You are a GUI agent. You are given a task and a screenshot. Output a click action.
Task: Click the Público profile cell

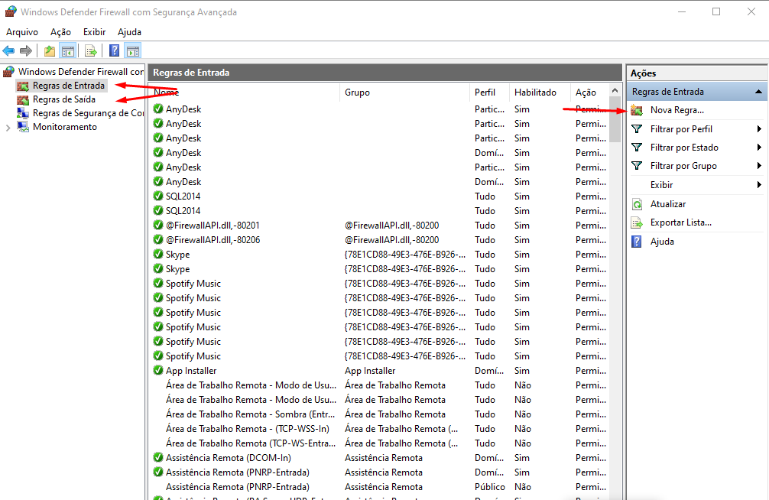tap(489, 487)
